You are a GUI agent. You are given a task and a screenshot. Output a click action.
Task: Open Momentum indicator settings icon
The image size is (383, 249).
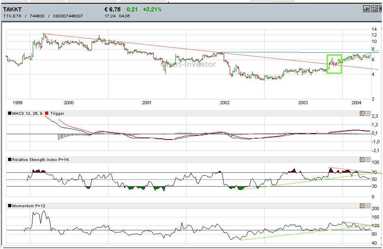[x=362, y=206]
